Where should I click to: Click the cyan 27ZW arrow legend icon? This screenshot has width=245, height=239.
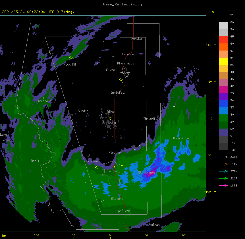[223, 171]
